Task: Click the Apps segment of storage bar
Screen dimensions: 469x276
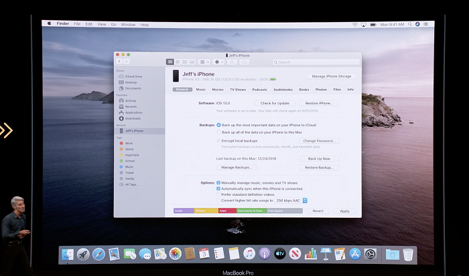Action: 227,211
